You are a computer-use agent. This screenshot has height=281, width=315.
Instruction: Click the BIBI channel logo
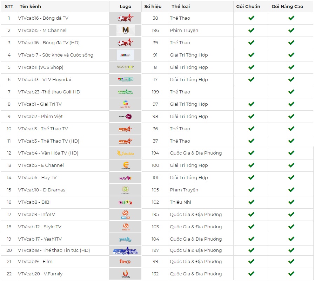126,202
